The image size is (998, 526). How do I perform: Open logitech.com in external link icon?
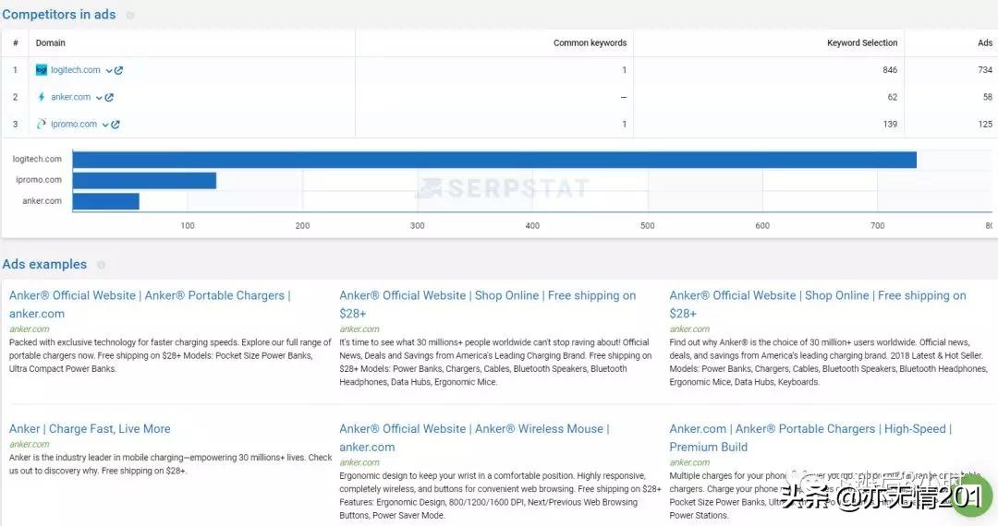coord(119,70)
